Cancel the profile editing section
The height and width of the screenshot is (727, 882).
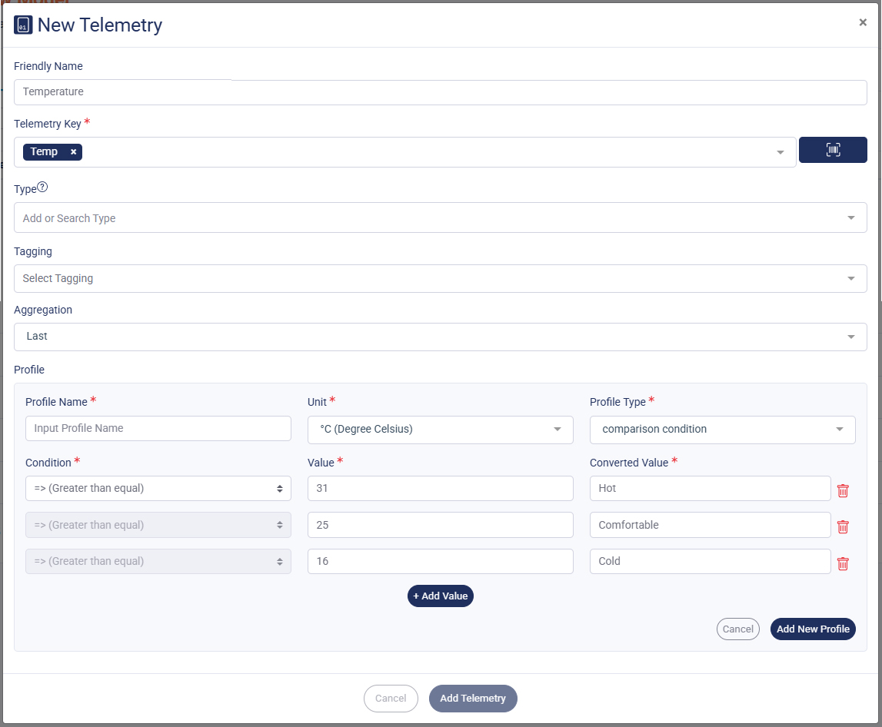pos(737,629)
